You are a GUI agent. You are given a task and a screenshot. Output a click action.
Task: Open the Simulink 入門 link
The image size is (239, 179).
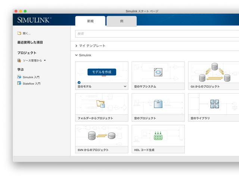31,77
